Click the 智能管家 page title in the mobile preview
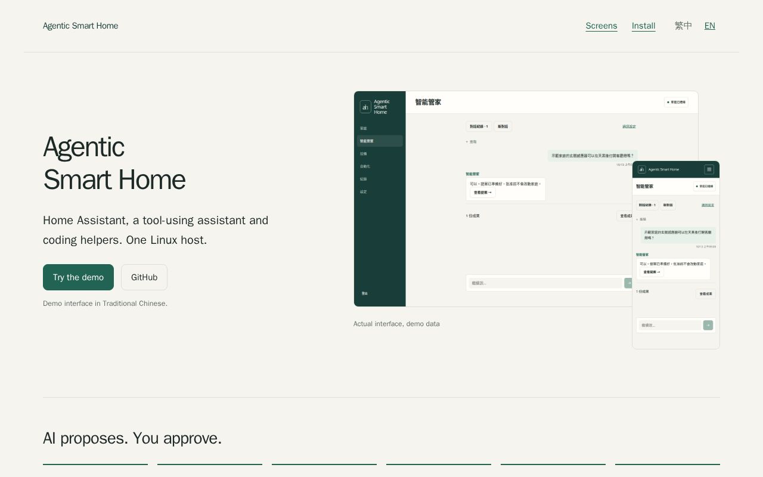 coord(644,187)
